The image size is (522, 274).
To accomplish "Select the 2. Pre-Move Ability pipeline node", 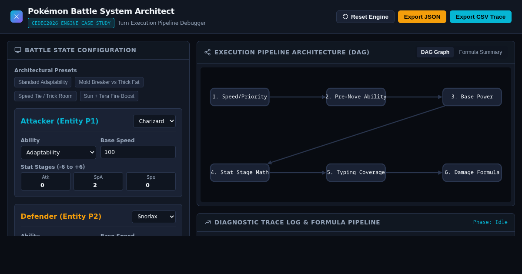I will pyautogui.click(x=356, y=97).
